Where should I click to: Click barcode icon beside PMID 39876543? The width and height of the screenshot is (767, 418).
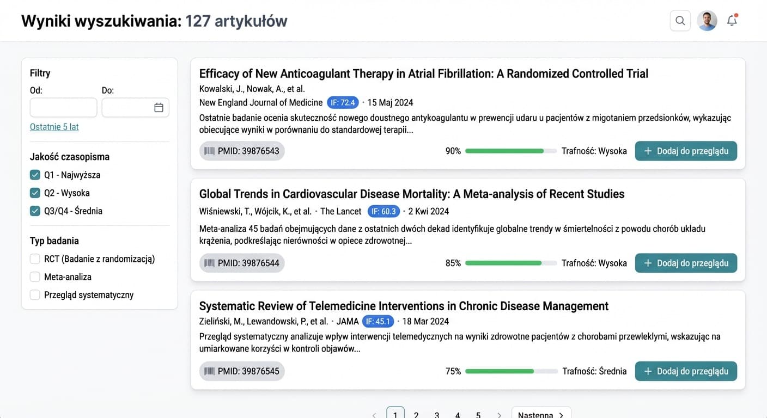209,151
